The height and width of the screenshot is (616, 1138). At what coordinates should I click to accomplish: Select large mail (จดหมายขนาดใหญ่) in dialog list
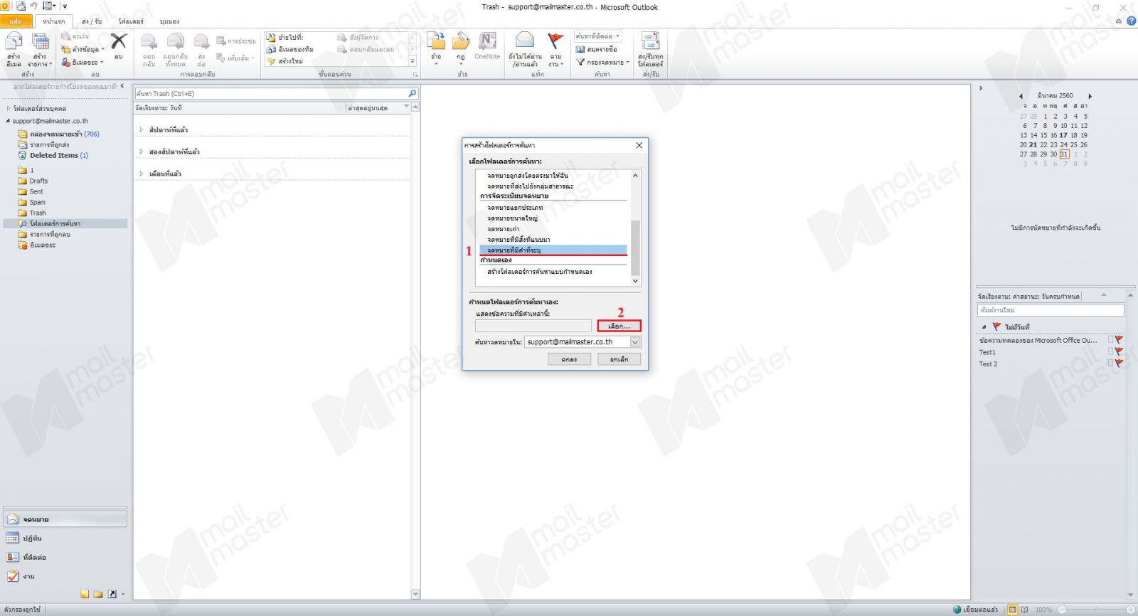(x=513, y=218)
